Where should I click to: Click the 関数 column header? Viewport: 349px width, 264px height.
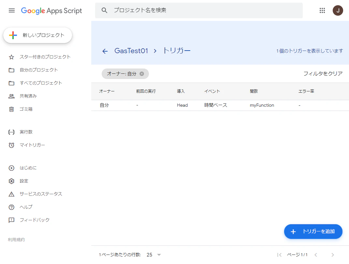coord(254,91)
